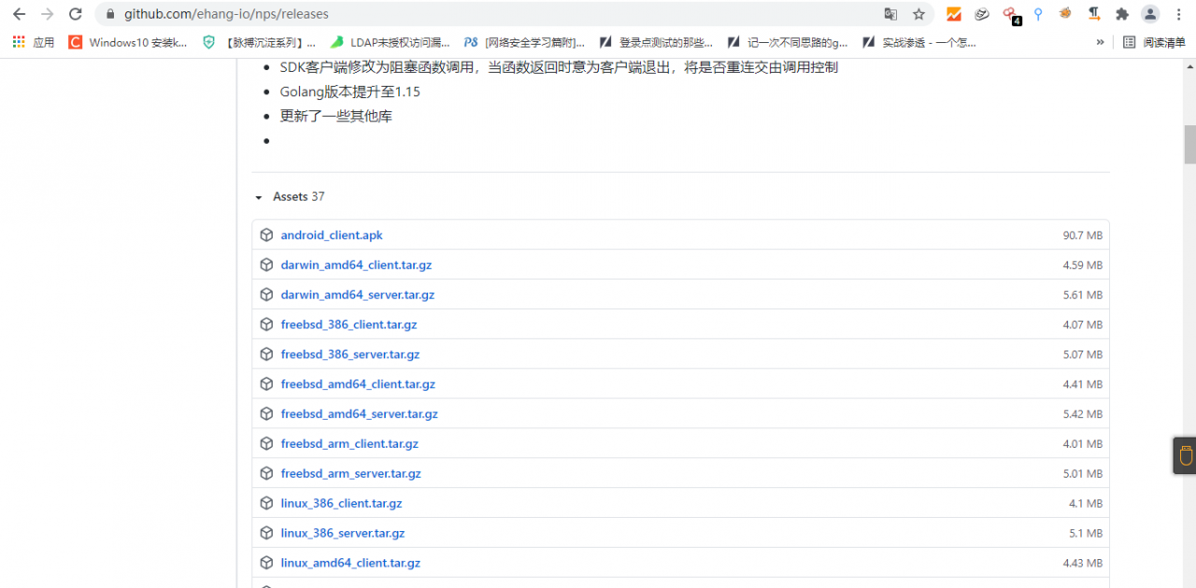Click the orange chart extension icon
1196x588 pixels.
(953, 14)
